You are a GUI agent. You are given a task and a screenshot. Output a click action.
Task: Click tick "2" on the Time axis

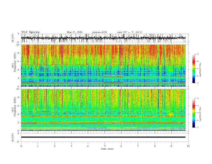pyautogui.click(x=55, y=146)
